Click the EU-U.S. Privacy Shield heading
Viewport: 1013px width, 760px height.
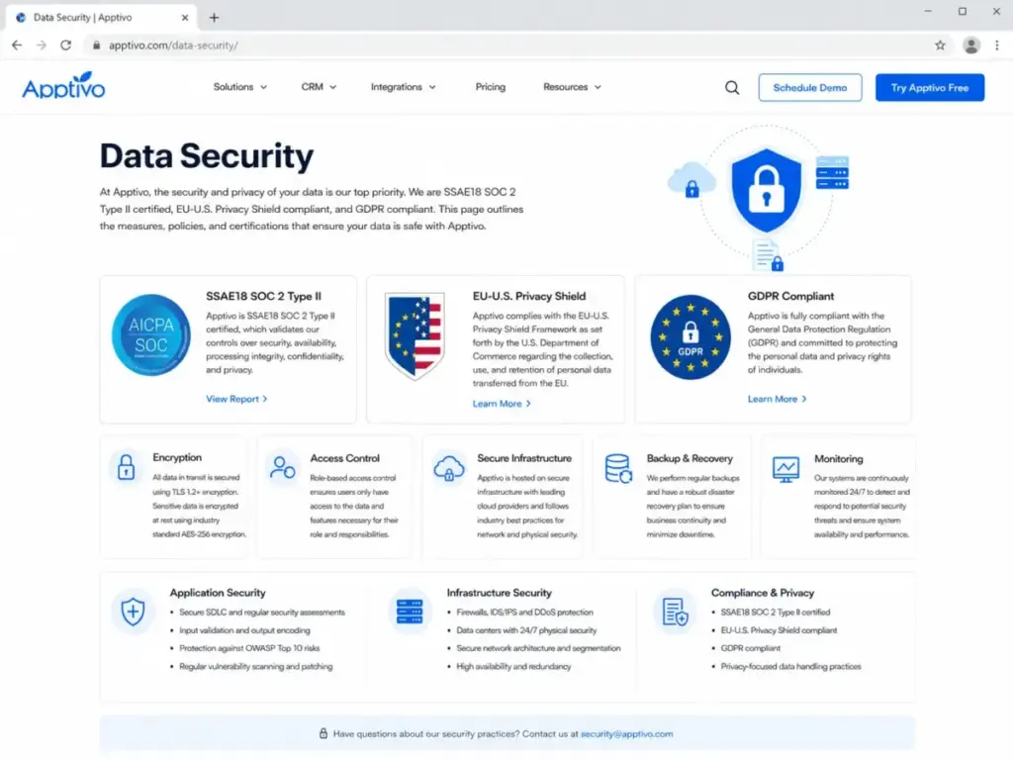(529, 296)
